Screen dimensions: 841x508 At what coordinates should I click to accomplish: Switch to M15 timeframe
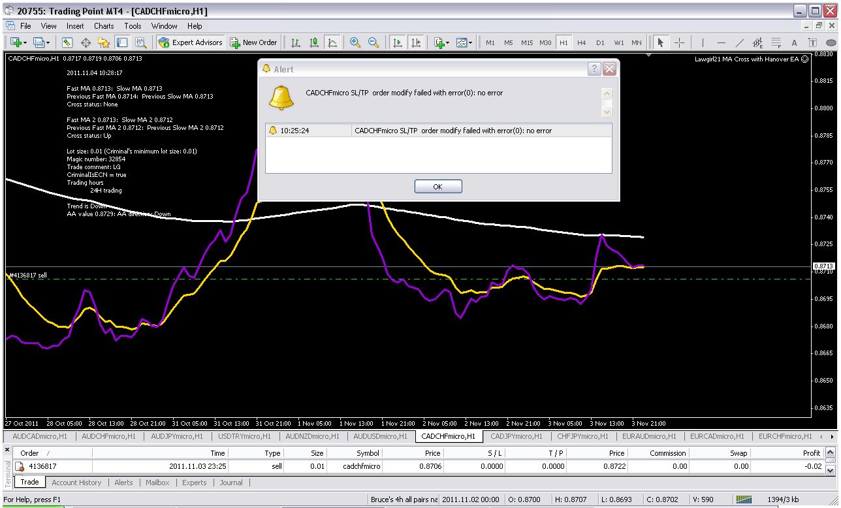point(527,42)
